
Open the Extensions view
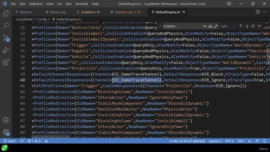click(6, 62)
